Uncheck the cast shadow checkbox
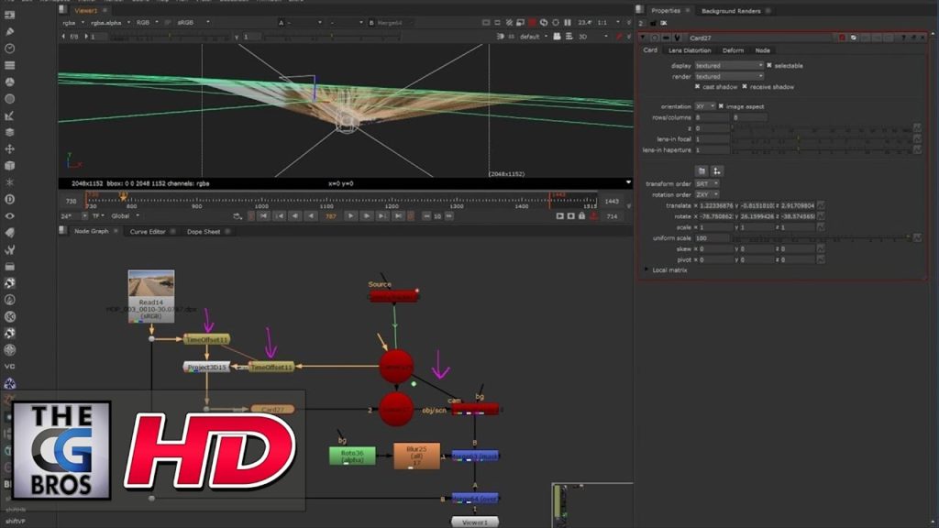 pos(697,85)
